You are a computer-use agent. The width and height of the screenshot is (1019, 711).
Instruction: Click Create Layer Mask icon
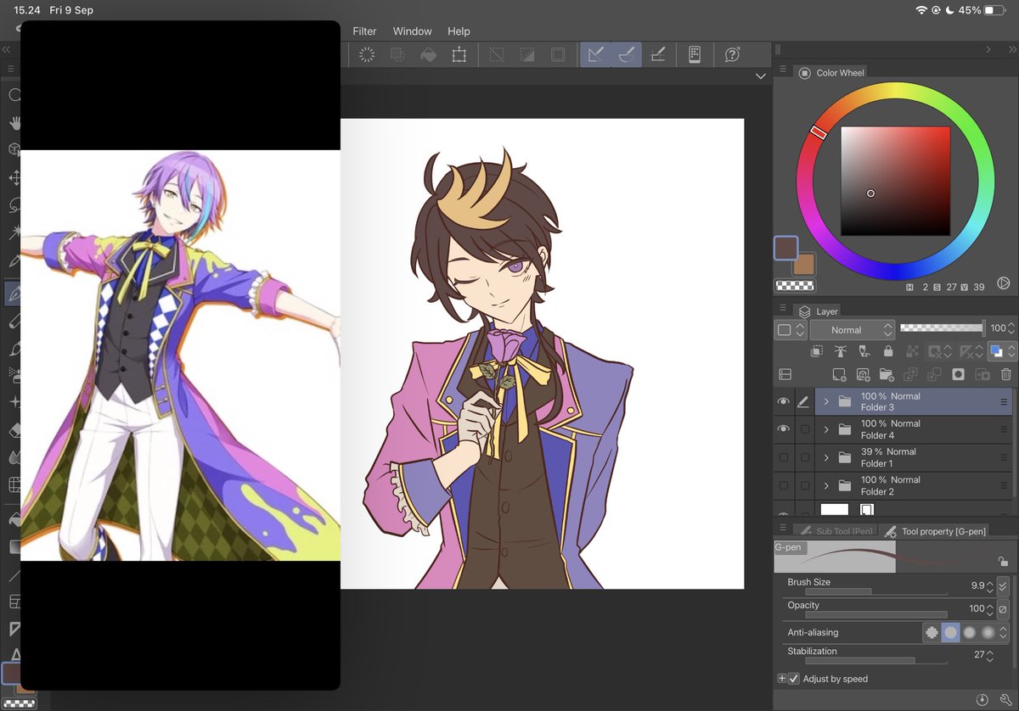[958, 374]
